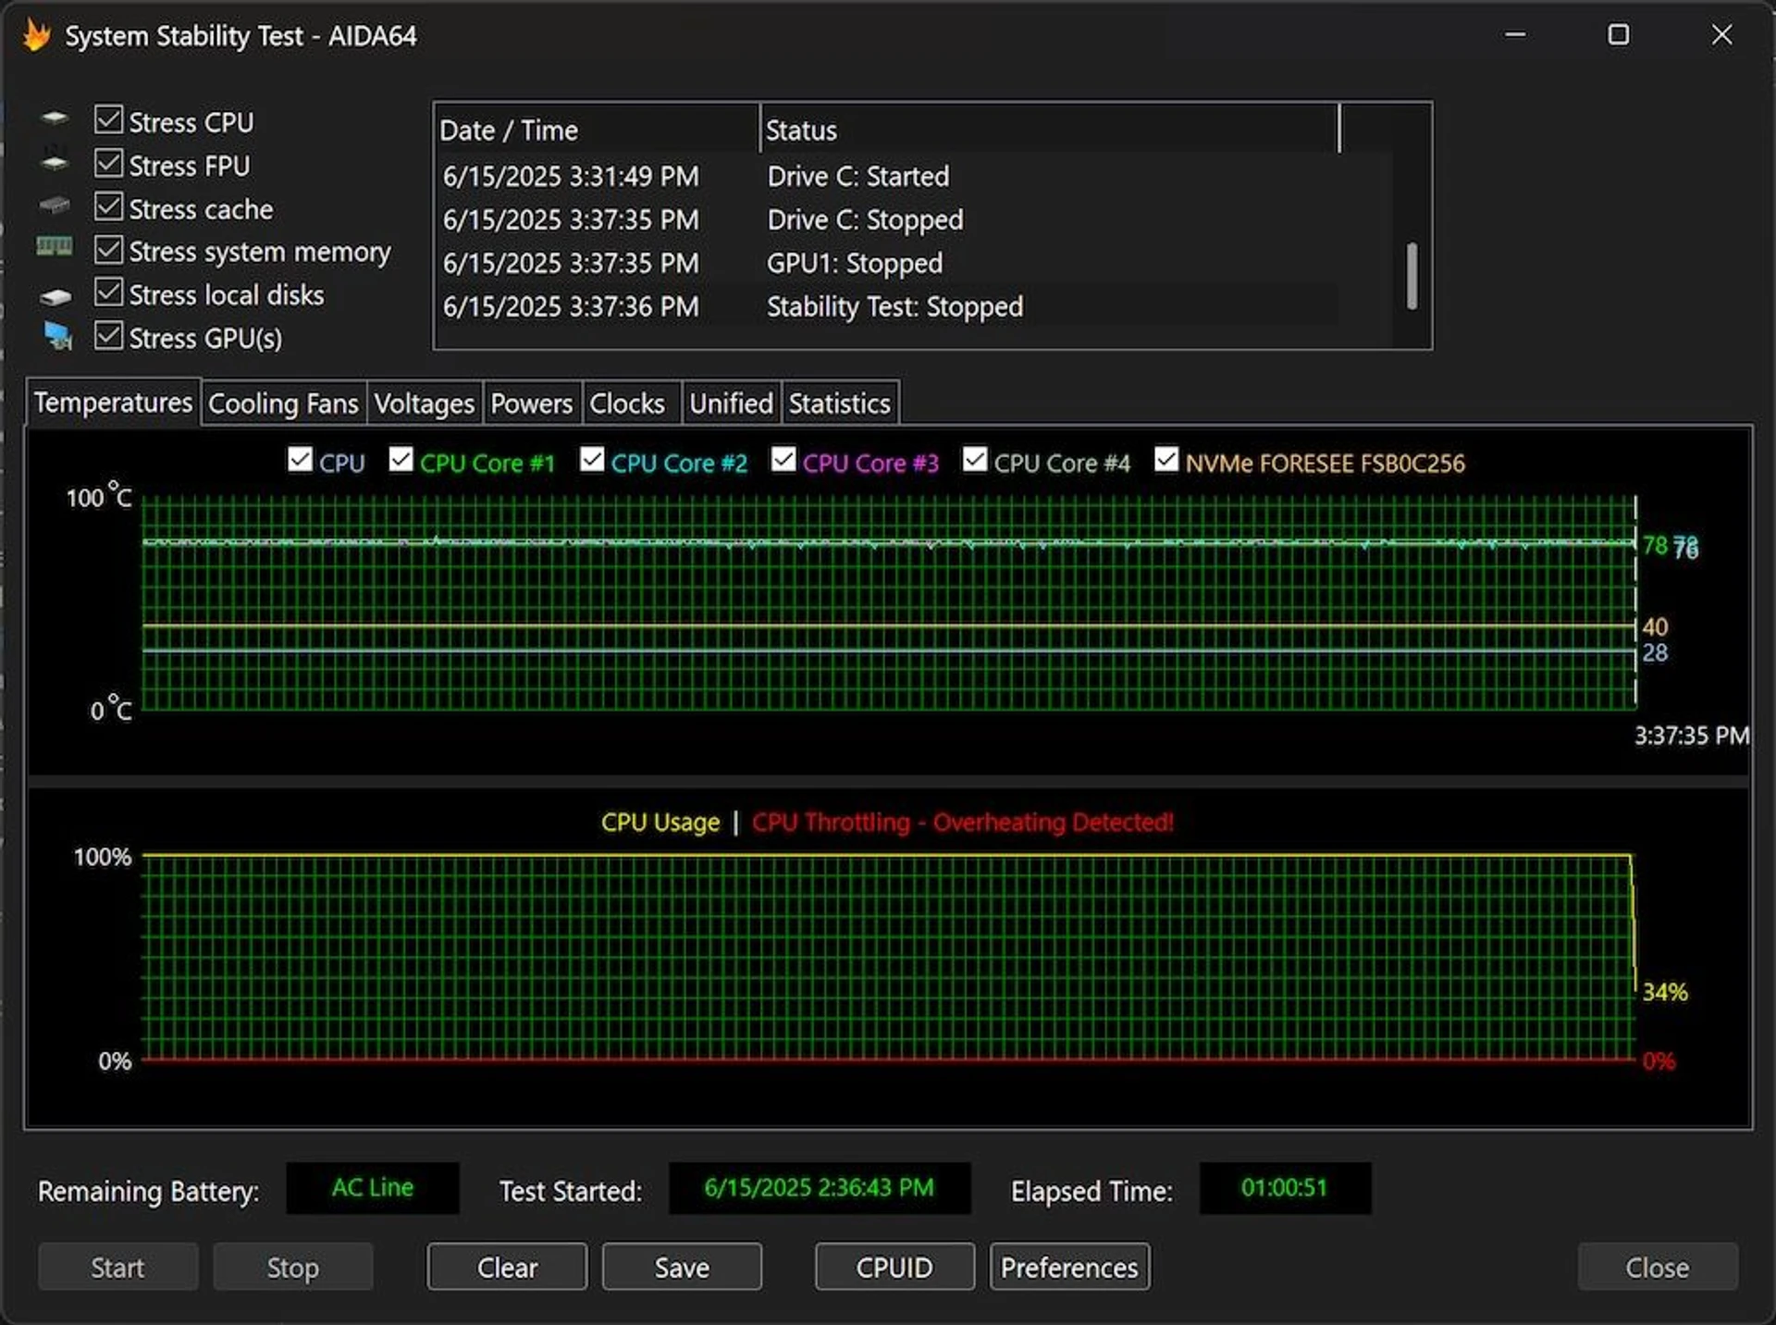This screenshot has height=1325, width=1776.
Task: Toggle the Stress system memory checkbox
Action: [x=109, y=249]
